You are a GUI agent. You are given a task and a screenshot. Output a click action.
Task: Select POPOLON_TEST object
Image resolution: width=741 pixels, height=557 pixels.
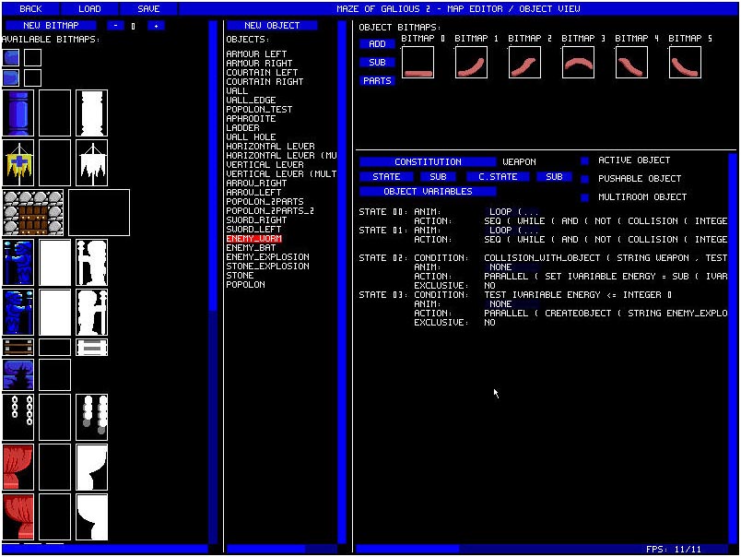tap(259, 109)
